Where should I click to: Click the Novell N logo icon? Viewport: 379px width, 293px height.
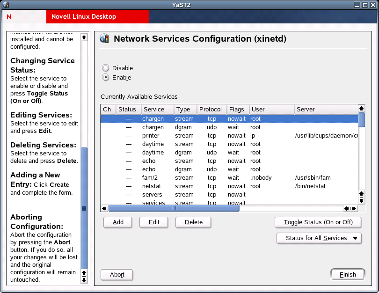9,17
